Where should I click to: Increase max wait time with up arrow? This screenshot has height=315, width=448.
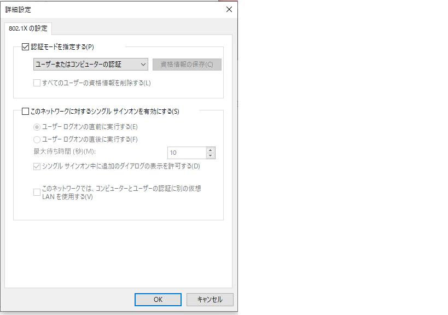pyautogui.click(x=210, y=150)
